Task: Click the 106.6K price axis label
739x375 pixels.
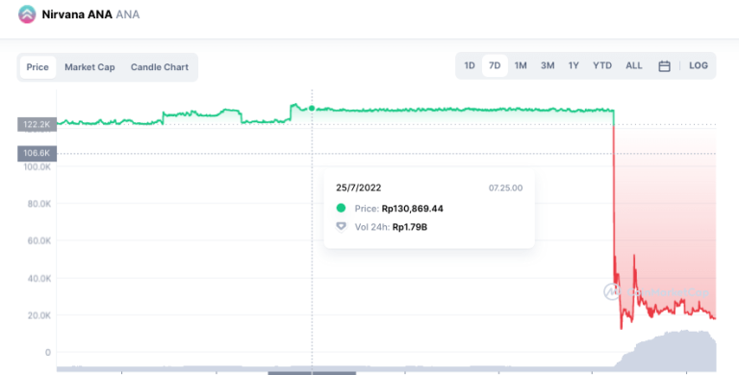Action: [37, 153]
